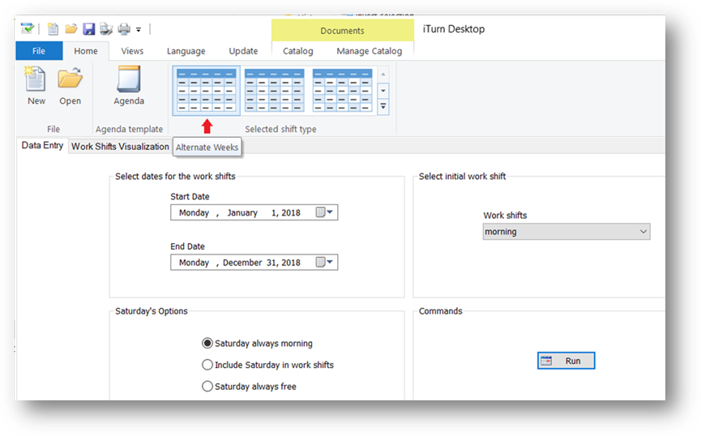Select the second shift type thumbnail
701x436 pixels.
coord(274,90)
